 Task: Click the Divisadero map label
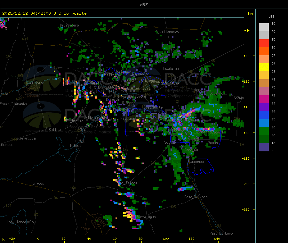coord(69,25)
